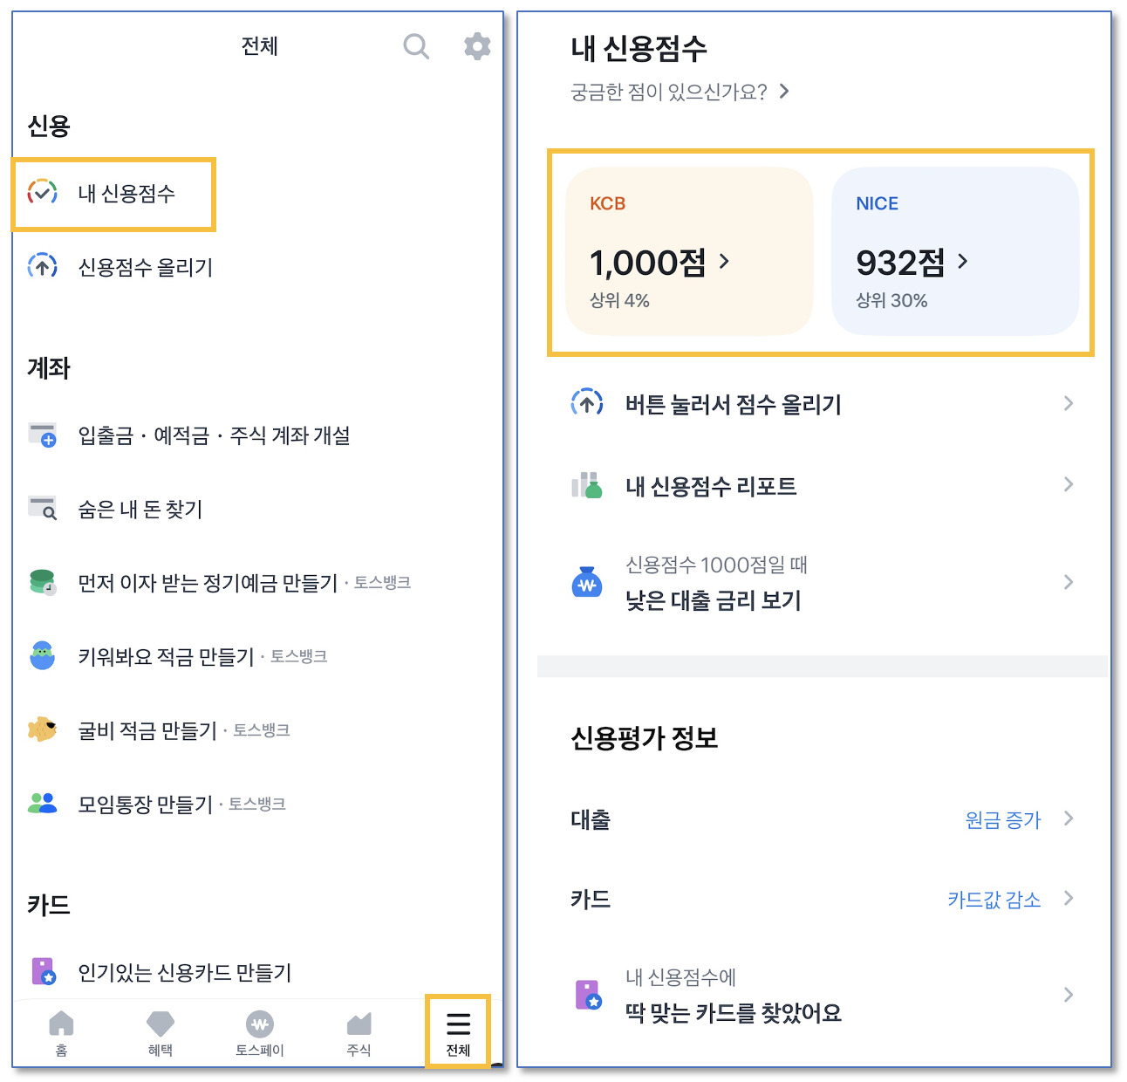
Task: Switch to the 주식 tab
Action: [x=358, y=1024]
